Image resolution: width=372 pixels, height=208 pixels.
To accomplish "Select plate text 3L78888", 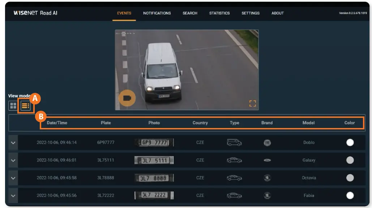I will click(x=106, y=178).
